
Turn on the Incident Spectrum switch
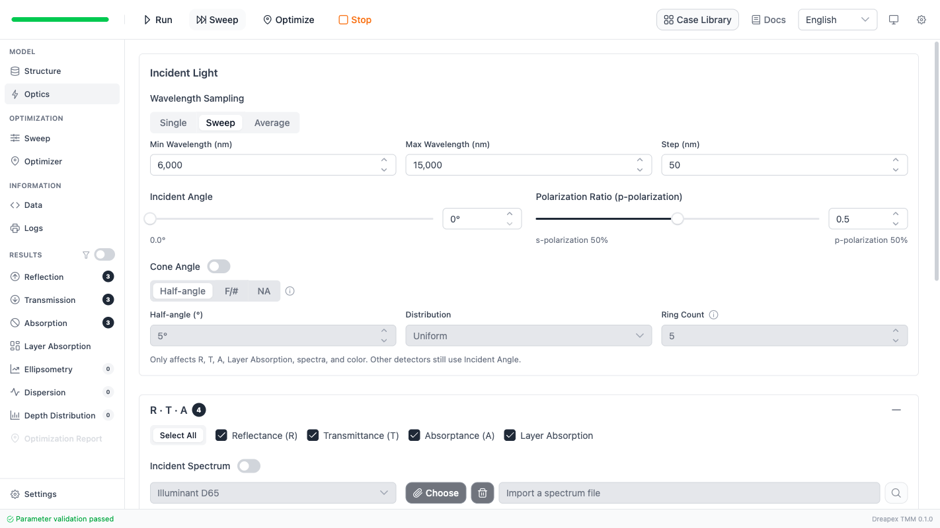click(249, 466)
